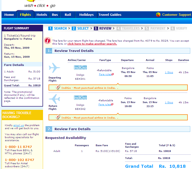View 1 Stop details for departing flight
The height and width of the screenshot is (169, 192).
169,72
